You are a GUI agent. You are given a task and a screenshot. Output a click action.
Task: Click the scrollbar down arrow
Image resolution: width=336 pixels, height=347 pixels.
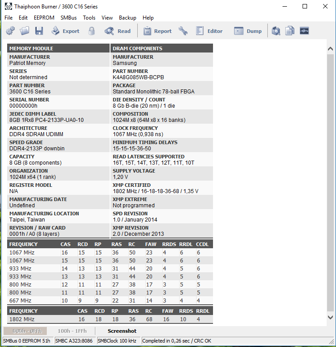point(330,317)
